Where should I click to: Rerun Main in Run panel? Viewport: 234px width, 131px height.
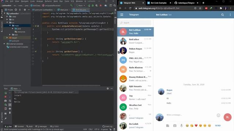pyautogui.click(x=5, y=93)
